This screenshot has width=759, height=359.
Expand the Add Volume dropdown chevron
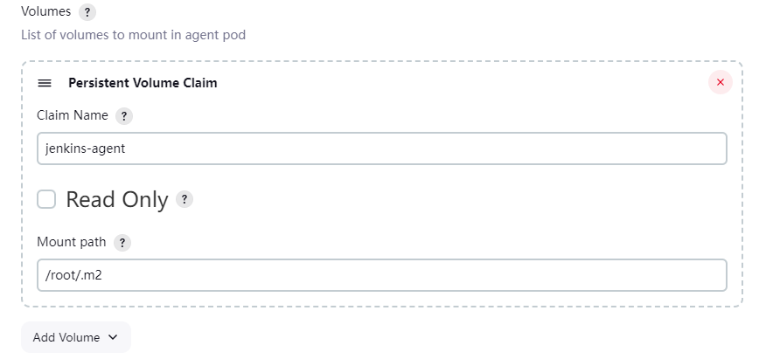[113, 337]
